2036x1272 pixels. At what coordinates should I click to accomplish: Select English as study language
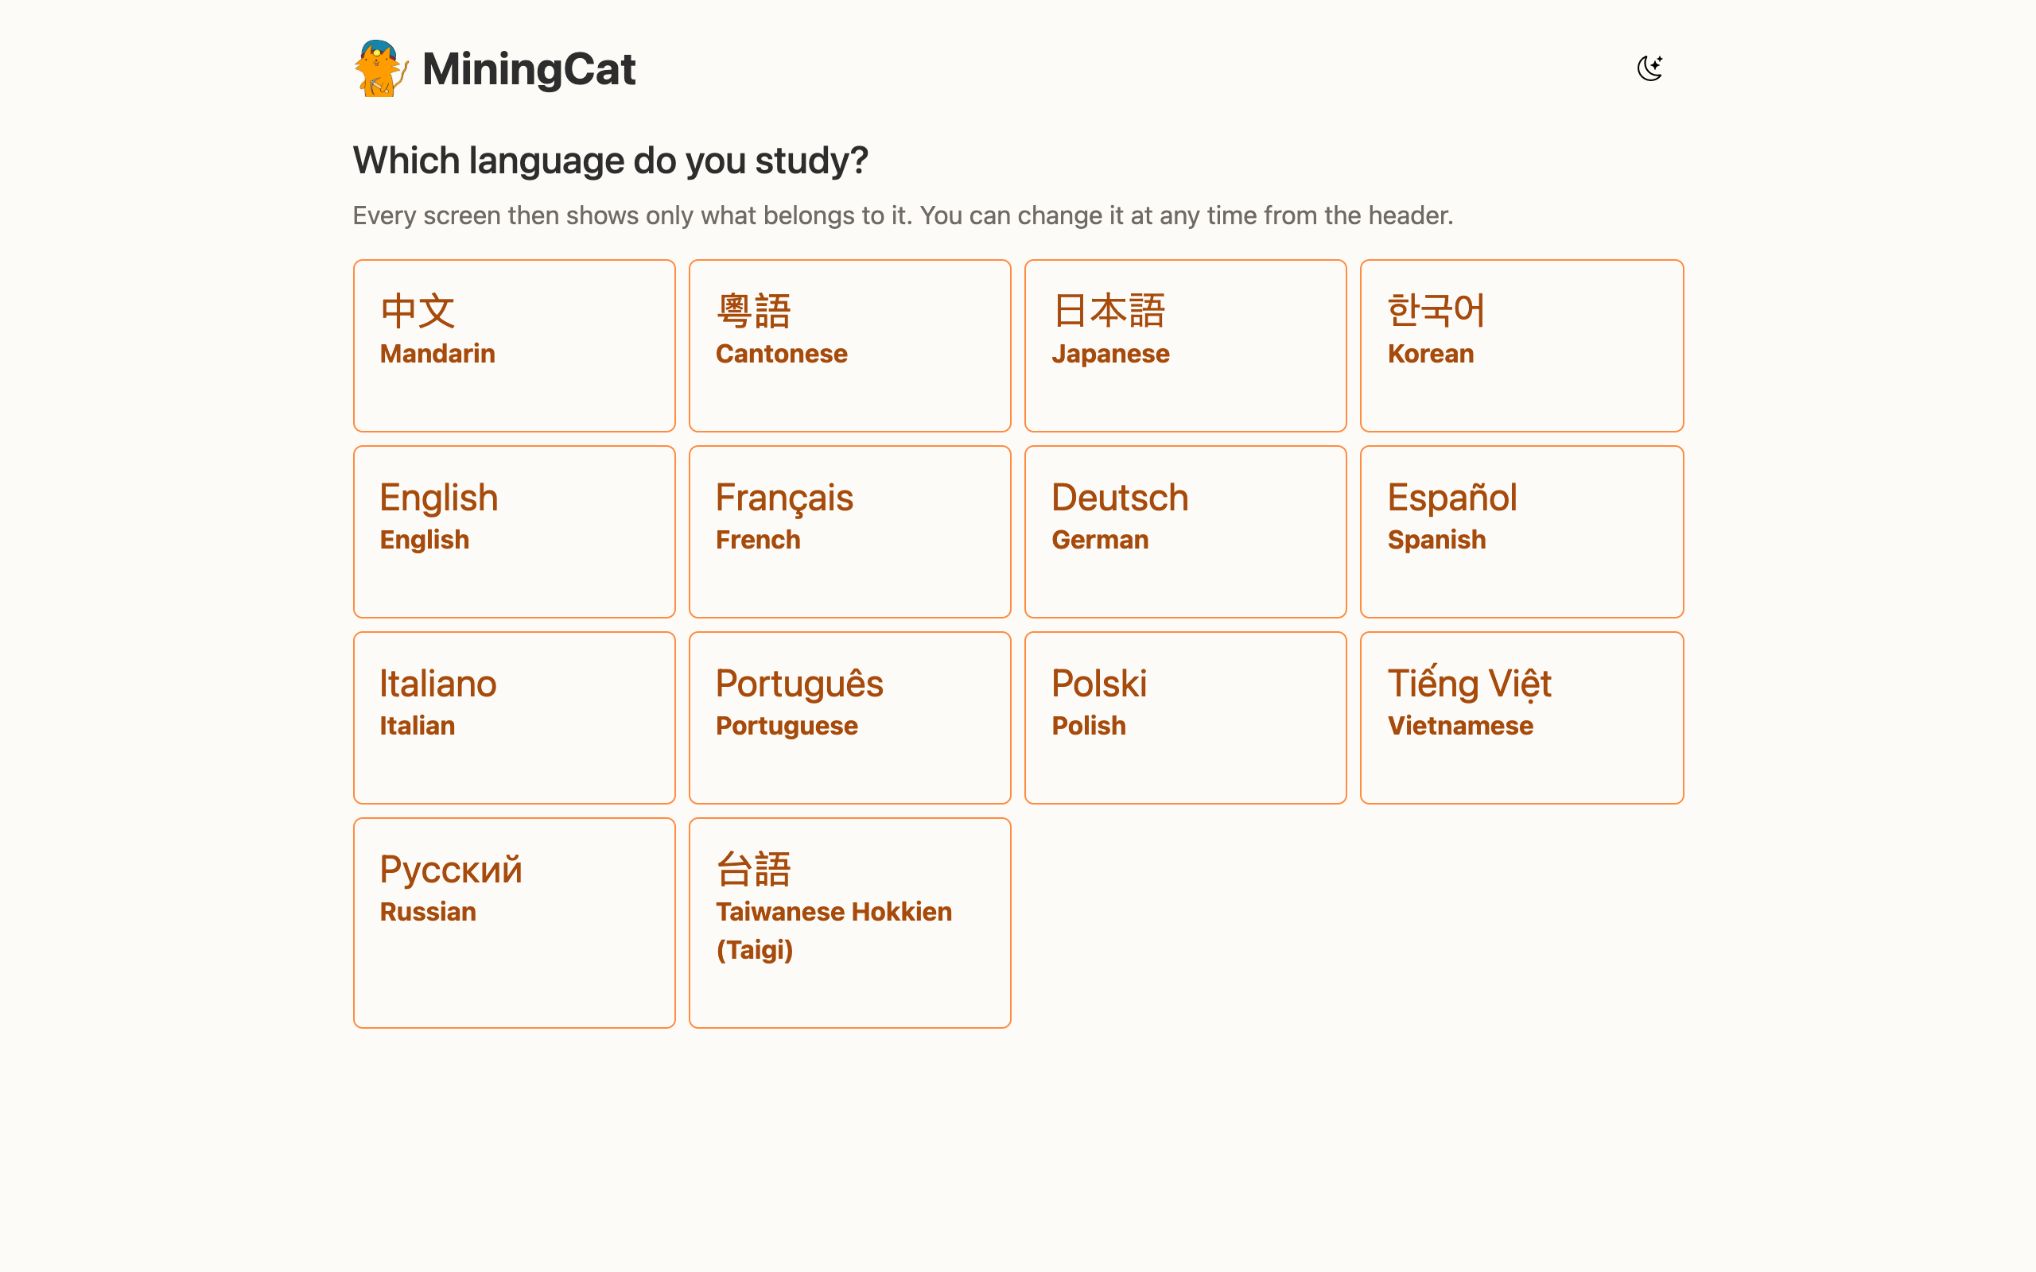tap(514, 532)
